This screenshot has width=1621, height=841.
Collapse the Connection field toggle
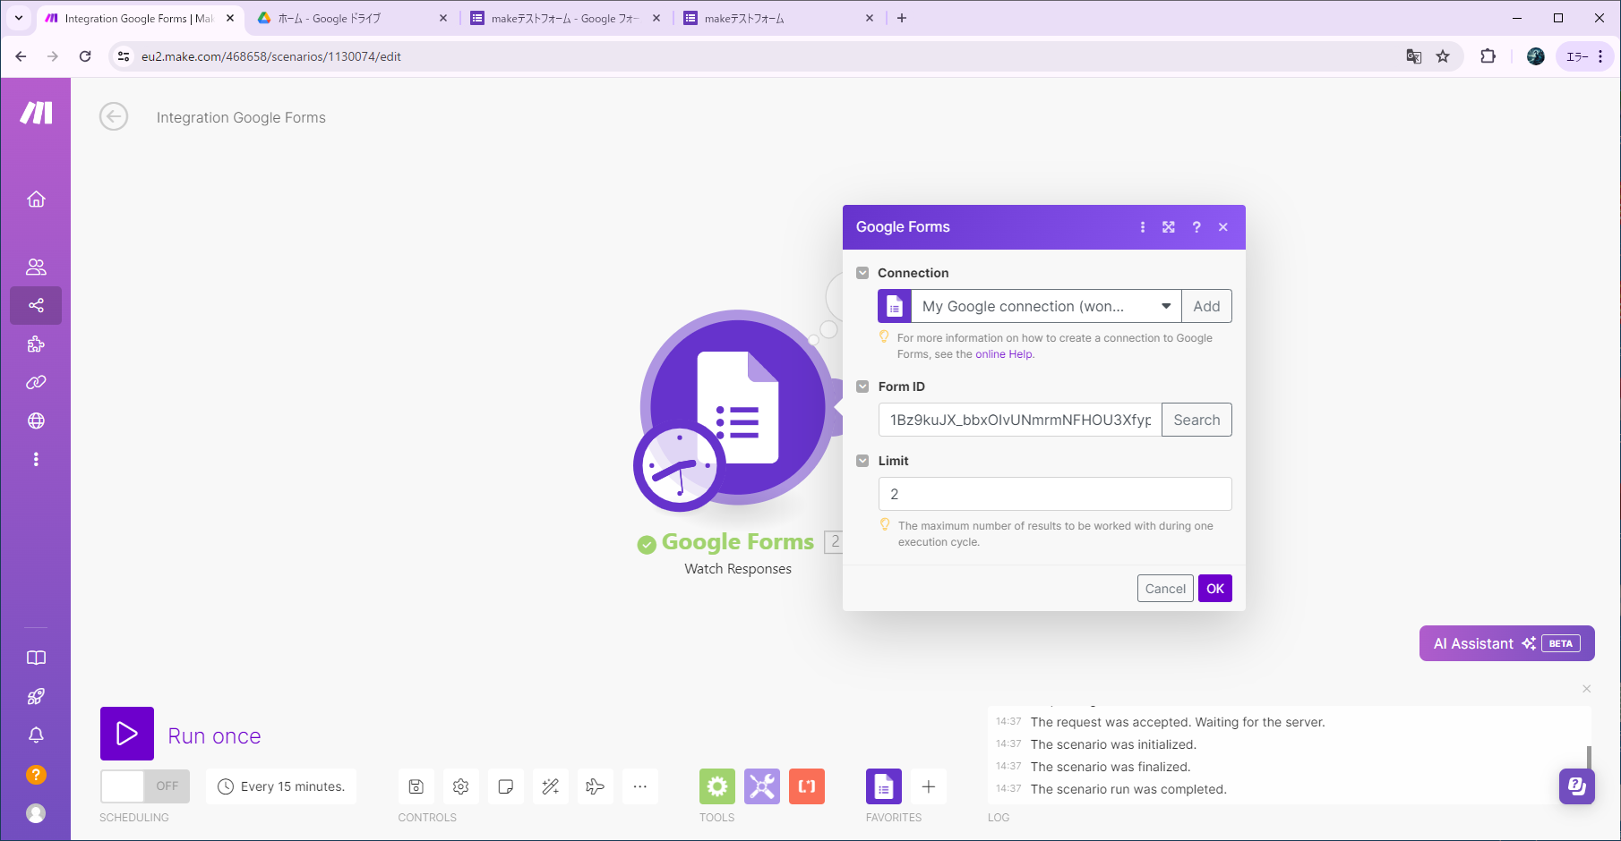coord(862,273)
